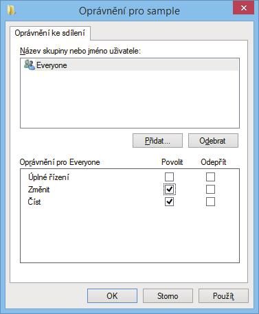Click the Přidat... button

pos(157,141)
